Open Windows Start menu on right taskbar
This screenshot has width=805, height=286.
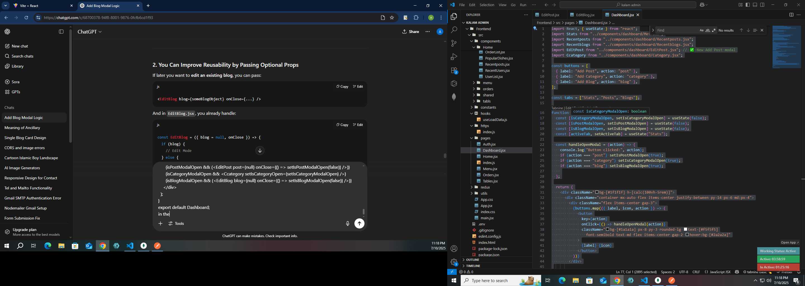(x=454, y=281)
